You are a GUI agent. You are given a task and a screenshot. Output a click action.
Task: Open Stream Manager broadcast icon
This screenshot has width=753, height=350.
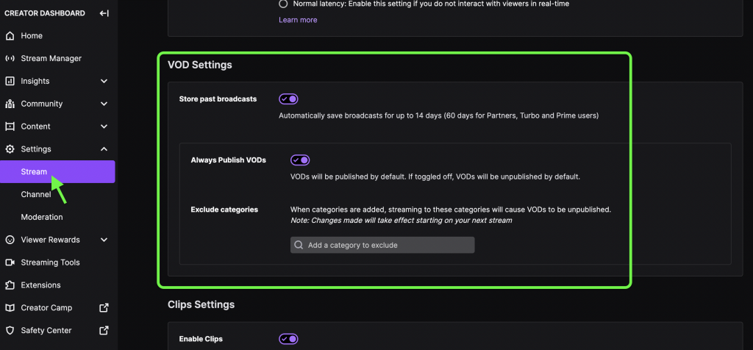coord(10,59)
